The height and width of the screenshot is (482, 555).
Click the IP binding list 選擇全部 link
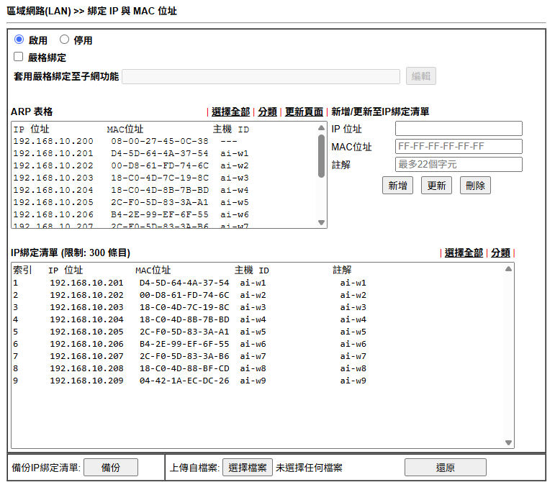pos(464,253)
